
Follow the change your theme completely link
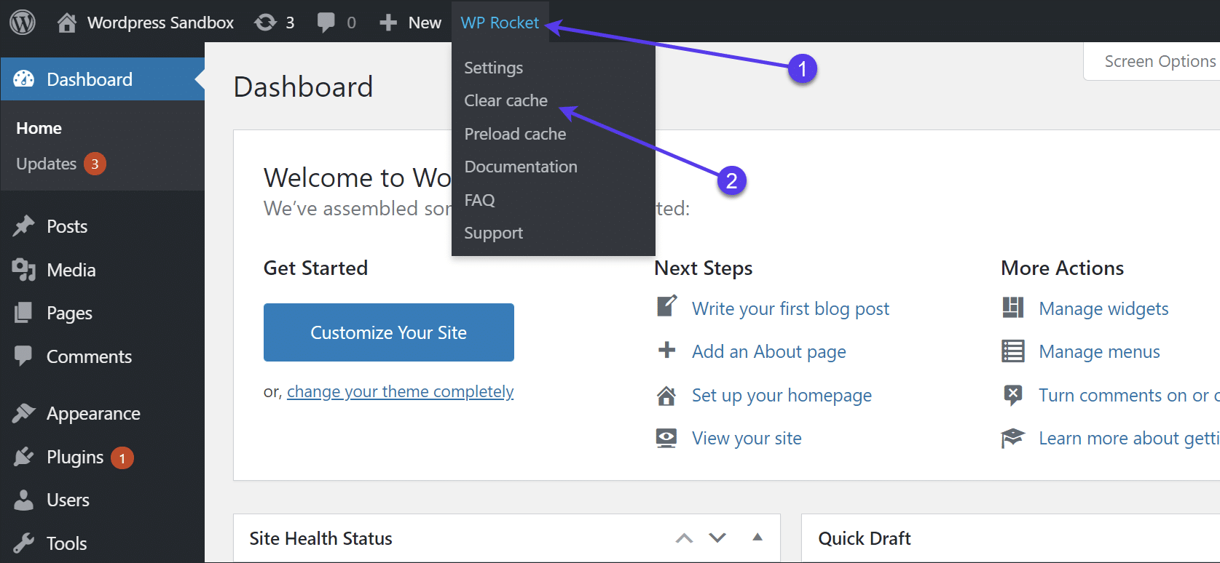pyautogui.click(x=400, y=391)
